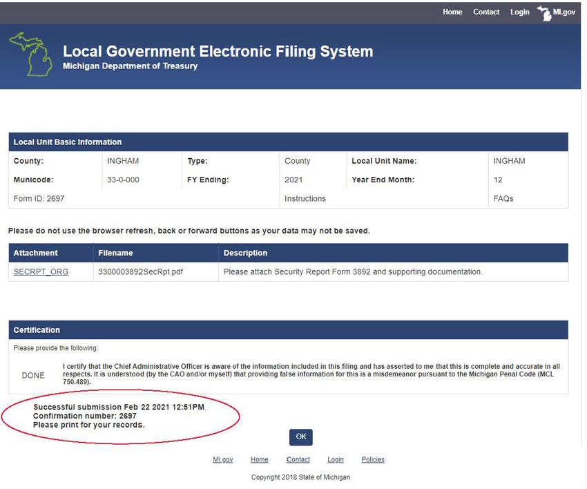Click the Attachment column header
Image resolution: width=587 pixels, height=489 pixels.
(x=35, y=253)
